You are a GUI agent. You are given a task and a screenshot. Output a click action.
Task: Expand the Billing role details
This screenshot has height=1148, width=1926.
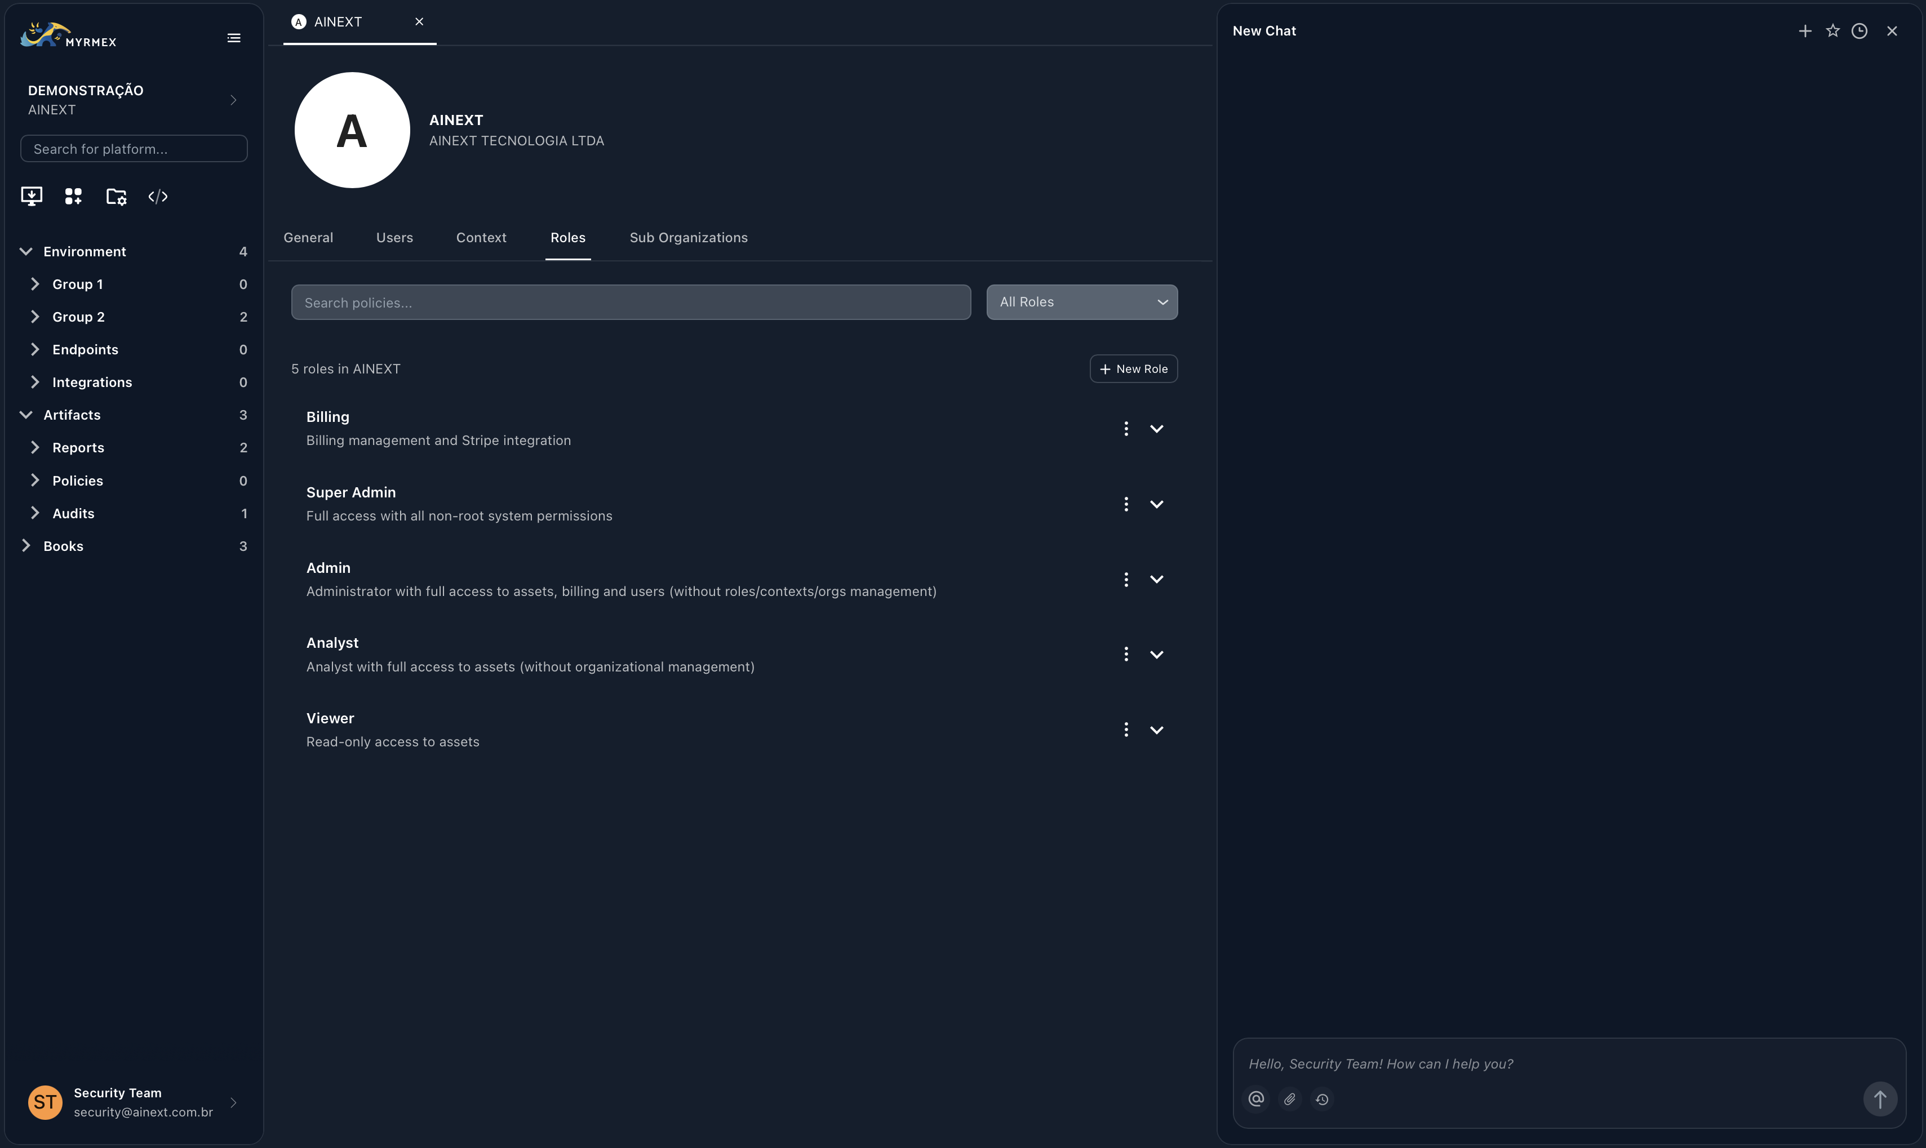click(1156, 429)
